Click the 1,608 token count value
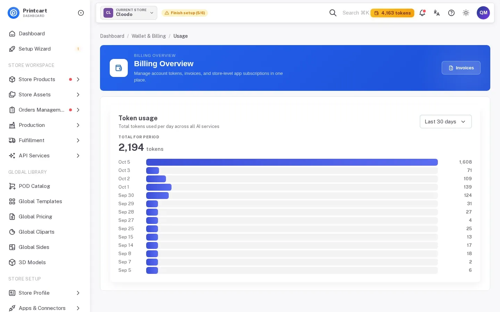Screen dimensions: 500x312 coord(465,162)
